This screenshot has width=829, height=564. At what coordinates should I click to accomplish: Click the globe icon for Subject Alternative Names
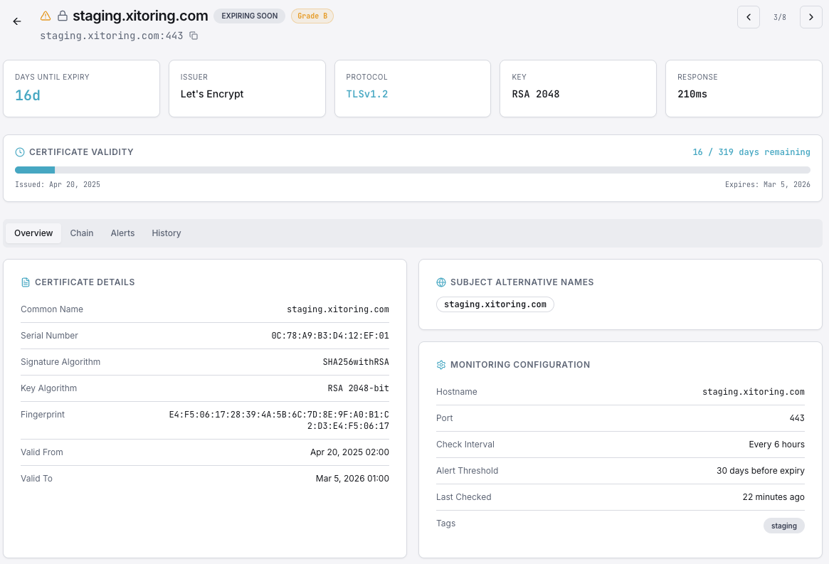tap(440, 282)
